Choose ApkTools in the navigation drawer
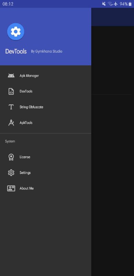Screen dimensions: 134x276 coord(45,123)
